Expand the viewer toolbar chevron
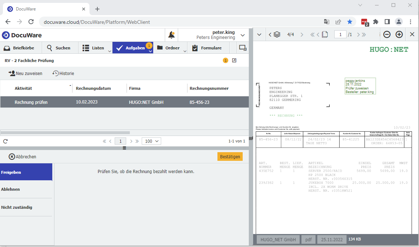 259,35
